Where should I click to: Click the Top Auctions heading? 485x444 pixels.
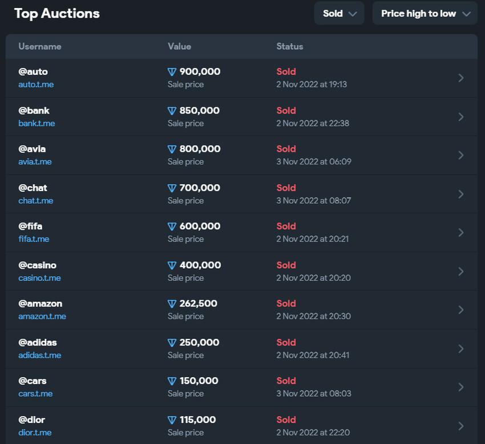point(56,14)
